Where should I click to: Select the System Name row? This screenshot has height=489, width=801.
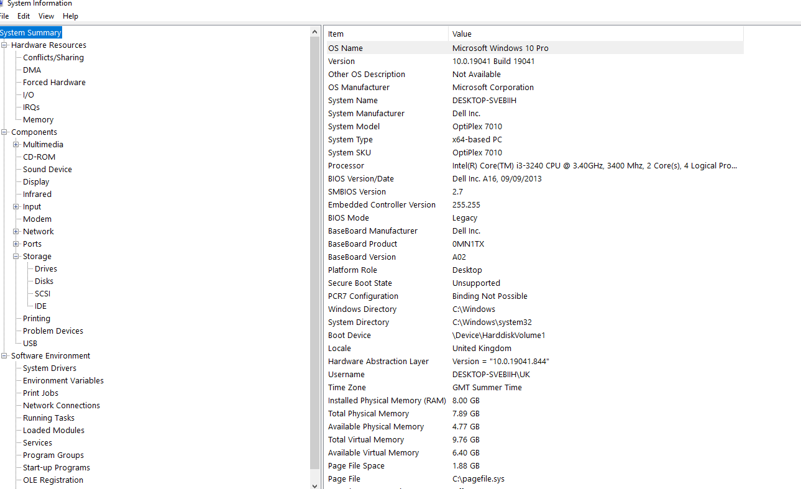pos(534,100)
